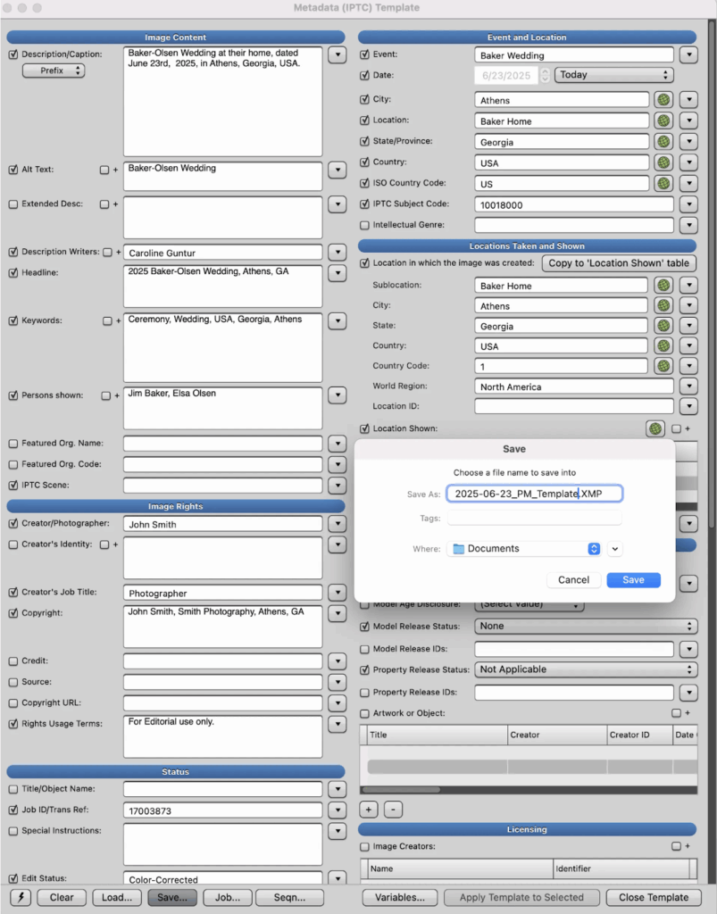Open the dropdown arrow beside World Region field

click(x=689, y=386)
